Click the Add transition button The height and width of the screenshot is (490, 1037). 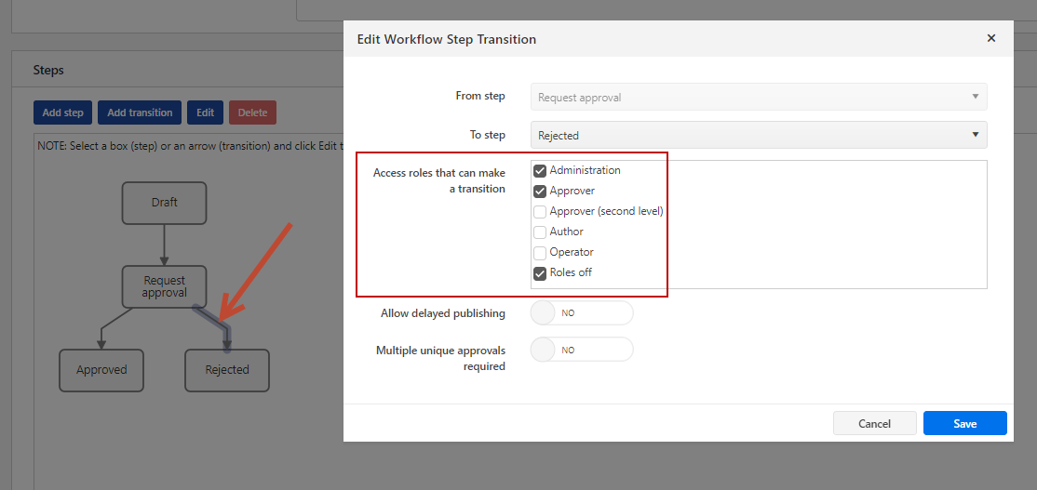click(140, 113)
